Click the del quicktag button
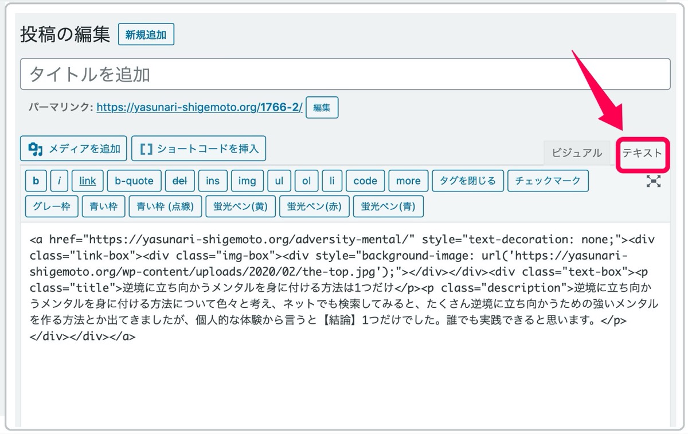Viewport: 688px width, 434px height. click(x=180, y=181)
